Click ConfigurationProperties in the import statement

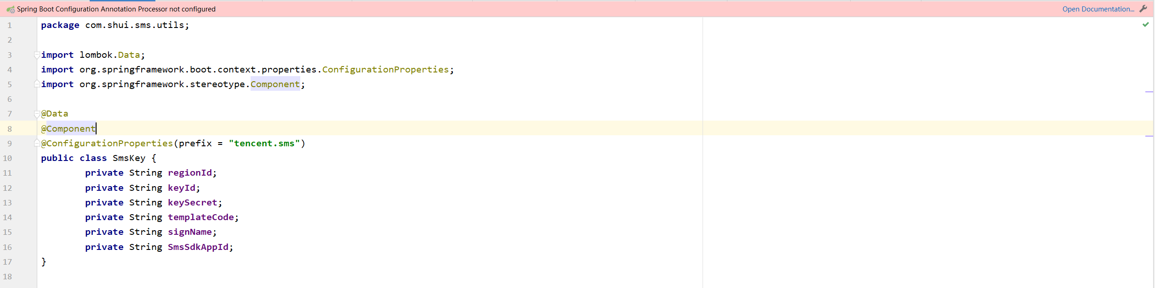(385, 70)
